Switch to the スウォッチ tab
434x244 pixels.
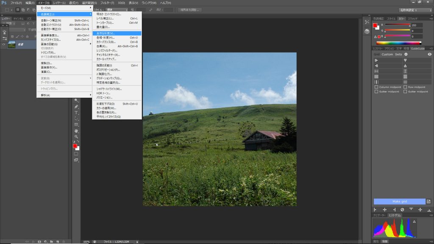pos(412,19)
